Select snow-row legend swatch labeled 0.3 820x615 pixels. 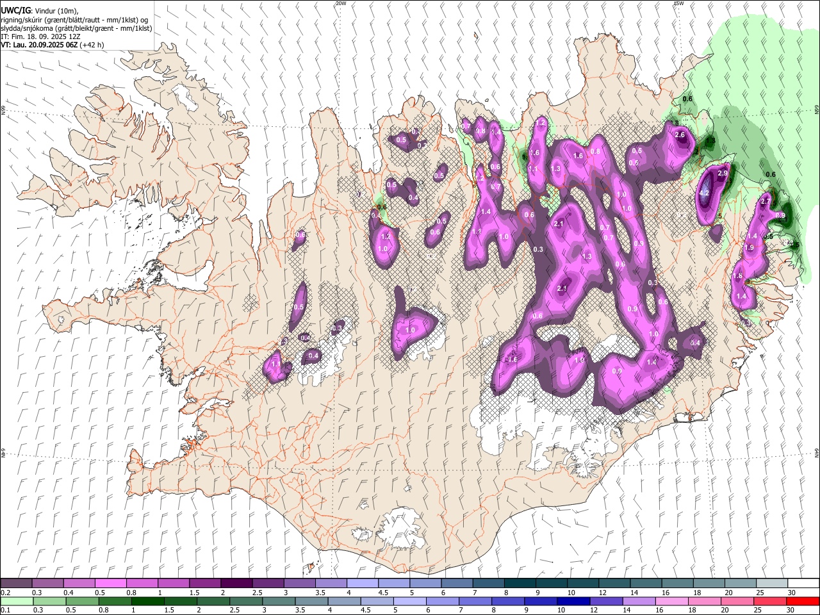pyautogui.click(x=47, y=584)
